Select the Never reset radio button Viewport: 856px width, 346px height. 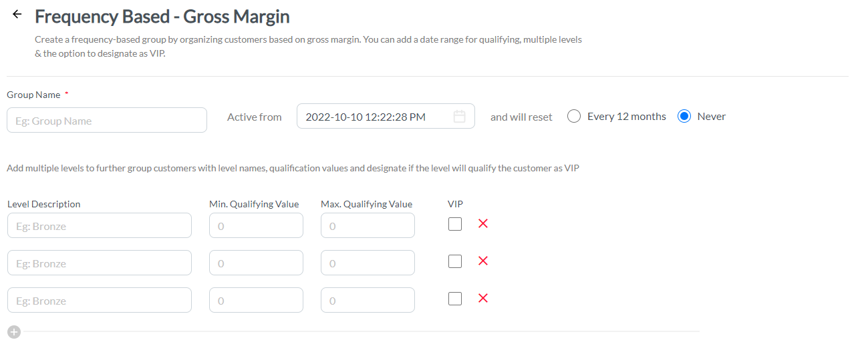coord(684,117)
